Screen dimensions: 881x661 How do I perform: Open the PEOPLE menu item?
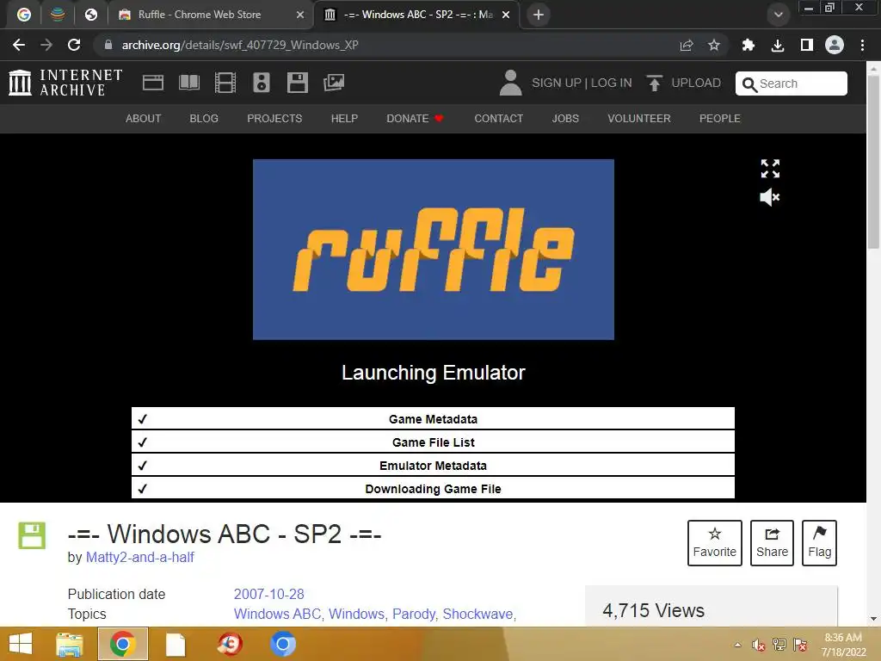(720, 119)
